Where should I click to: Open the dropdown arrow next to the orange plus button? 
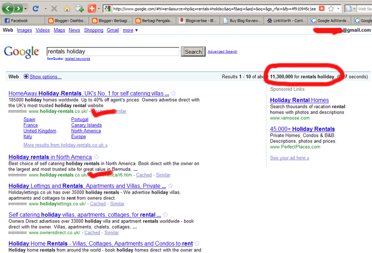99,9
